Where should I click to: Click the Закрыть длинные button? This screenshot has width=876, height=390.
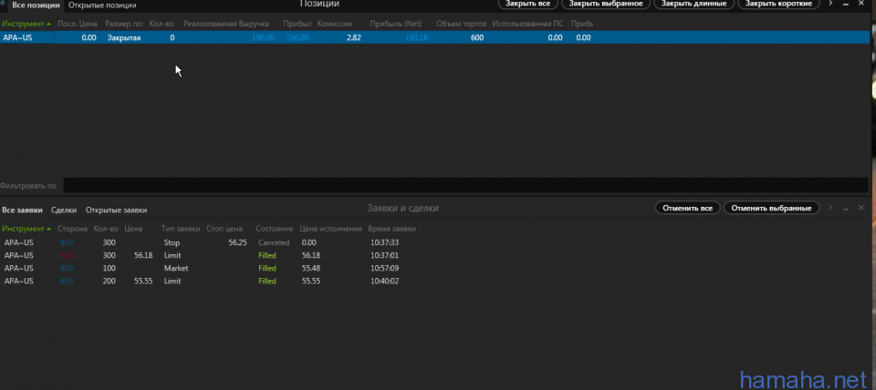tap(693, 4)
